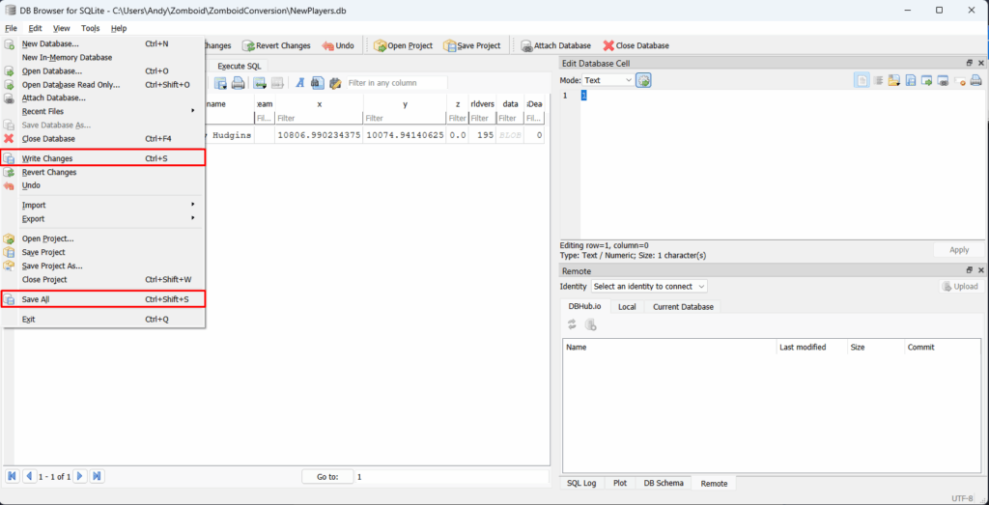This screenshot has width=989, height=505.
Task: Sort the table by the x column header
Action: click(319, 103)
